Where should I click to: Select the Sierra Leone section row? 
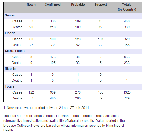pyautogui.click(x=72, y=51)
